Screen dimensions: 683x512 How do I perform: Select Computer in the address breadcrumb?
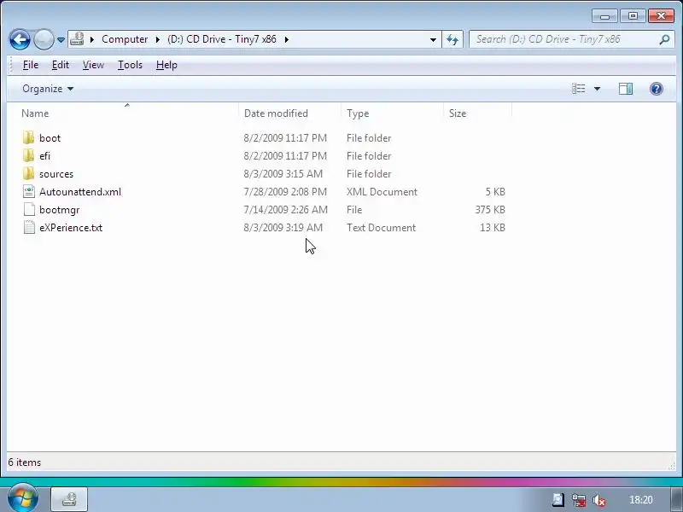click(x=125, y=39)
